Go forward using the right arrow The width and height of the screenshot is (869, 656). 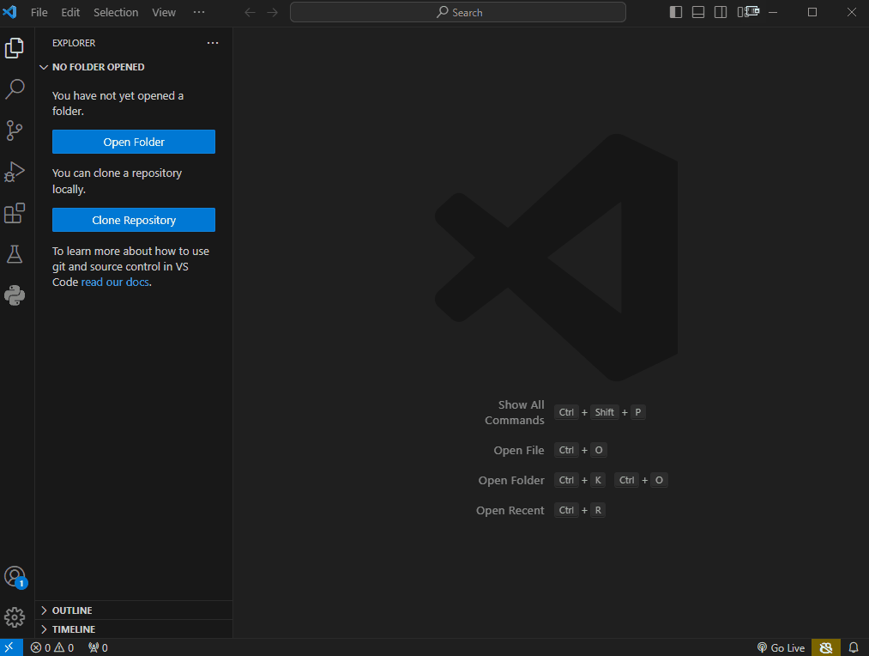click(272, 12)
